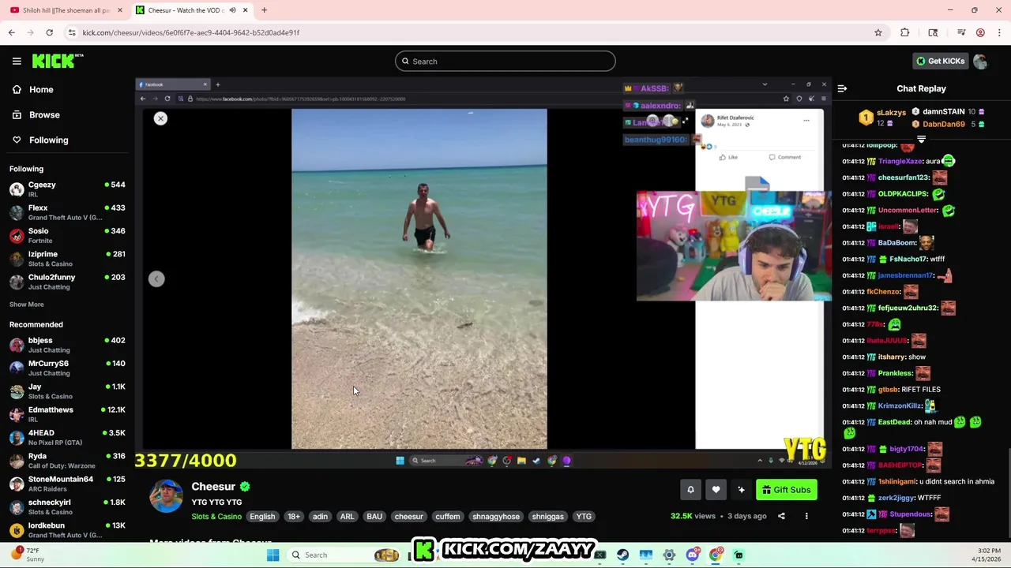Open schneckyirl channel

(x=67, y=506)
